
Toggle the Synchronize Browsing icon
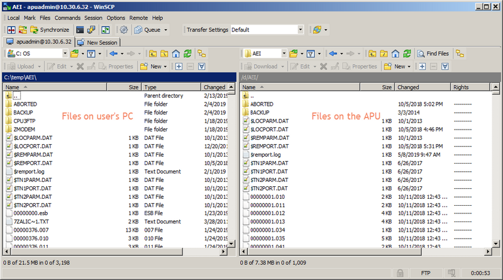pyautogui.click(x=23, y=30)
